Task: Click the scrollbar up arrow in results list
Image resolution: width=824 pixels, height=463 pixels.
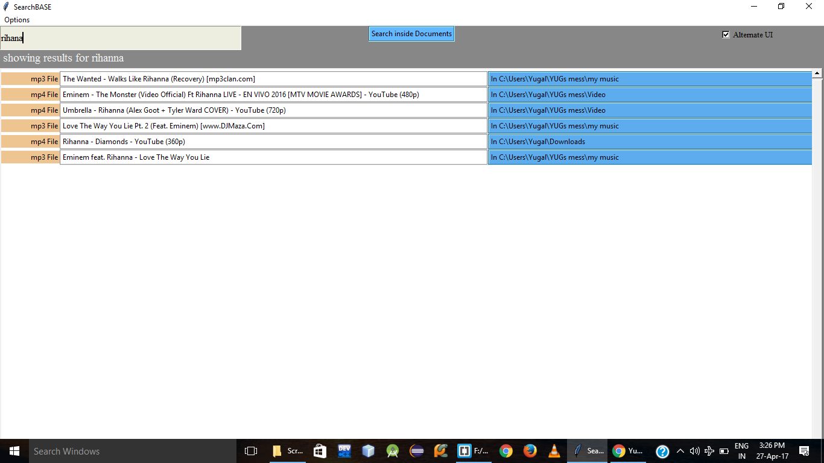Action: 817,73
